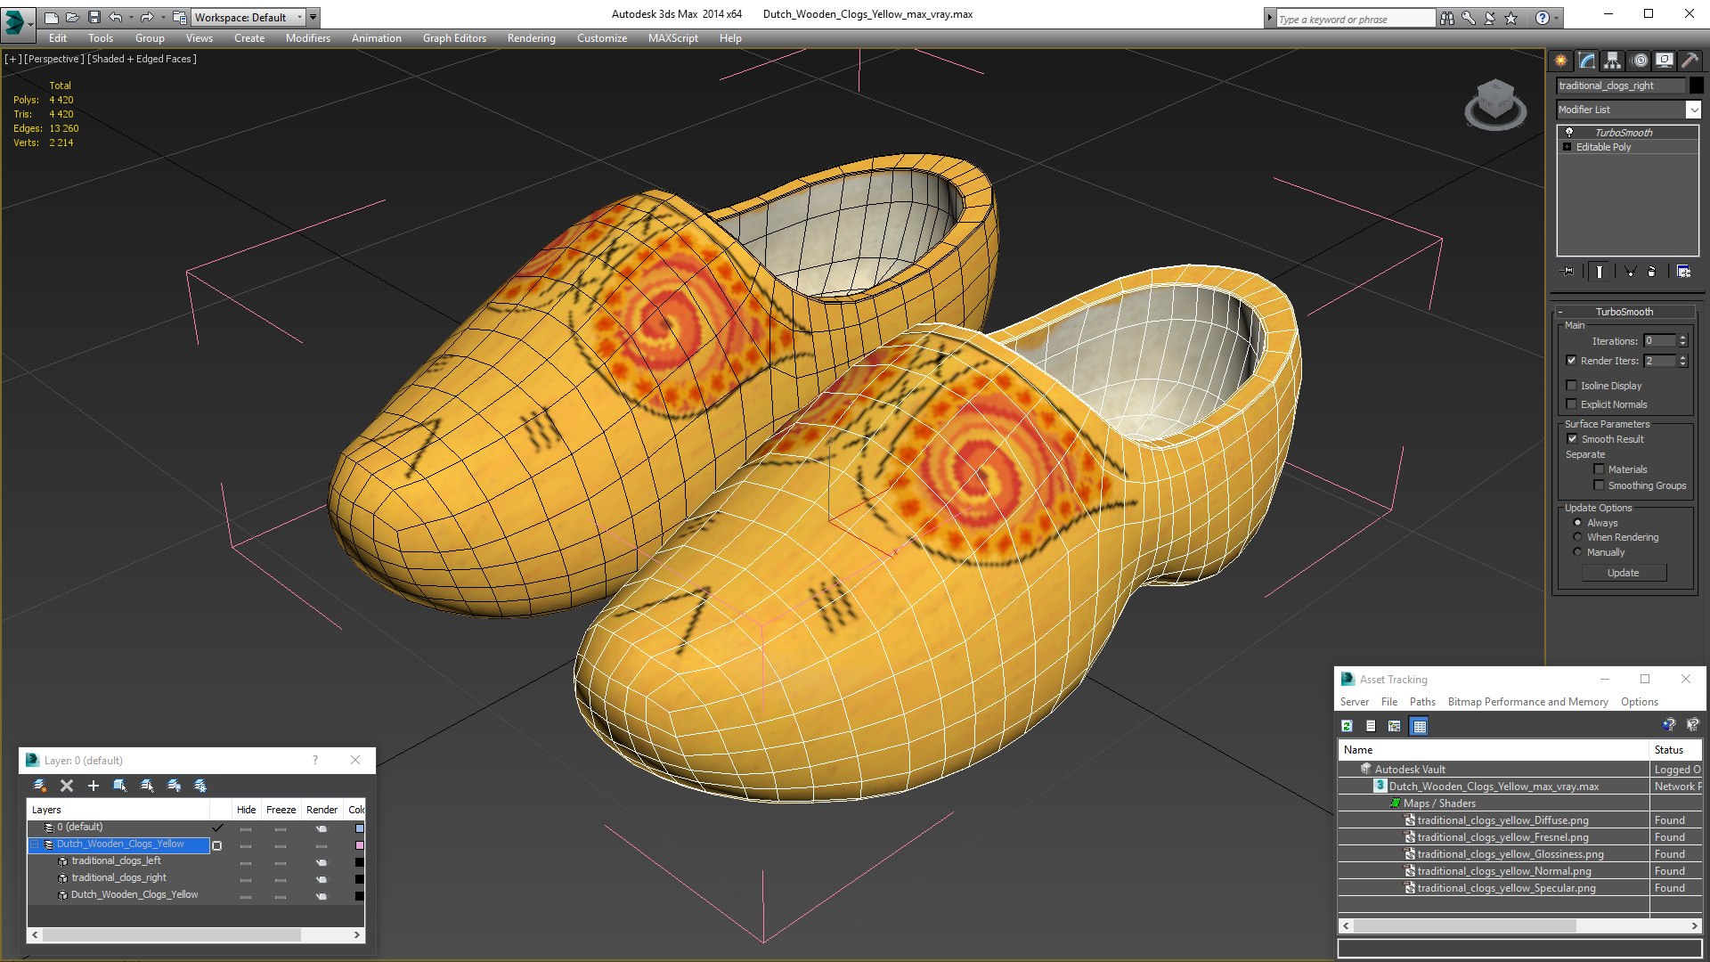The image size is (1710, 962).
Task: Select When Rendering update option
Action: pos(1577,537)
